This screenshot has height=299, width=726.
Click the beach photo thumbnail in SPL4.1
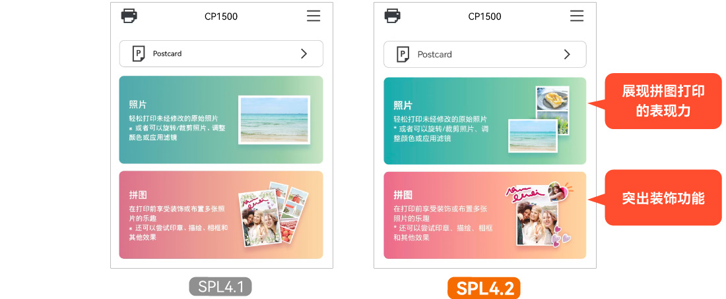coord(274,120)
